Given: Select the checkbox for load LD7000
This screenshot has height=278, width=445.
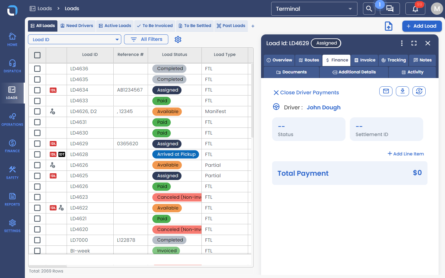Looking at the screenshot, I should [x=37, y=240].
